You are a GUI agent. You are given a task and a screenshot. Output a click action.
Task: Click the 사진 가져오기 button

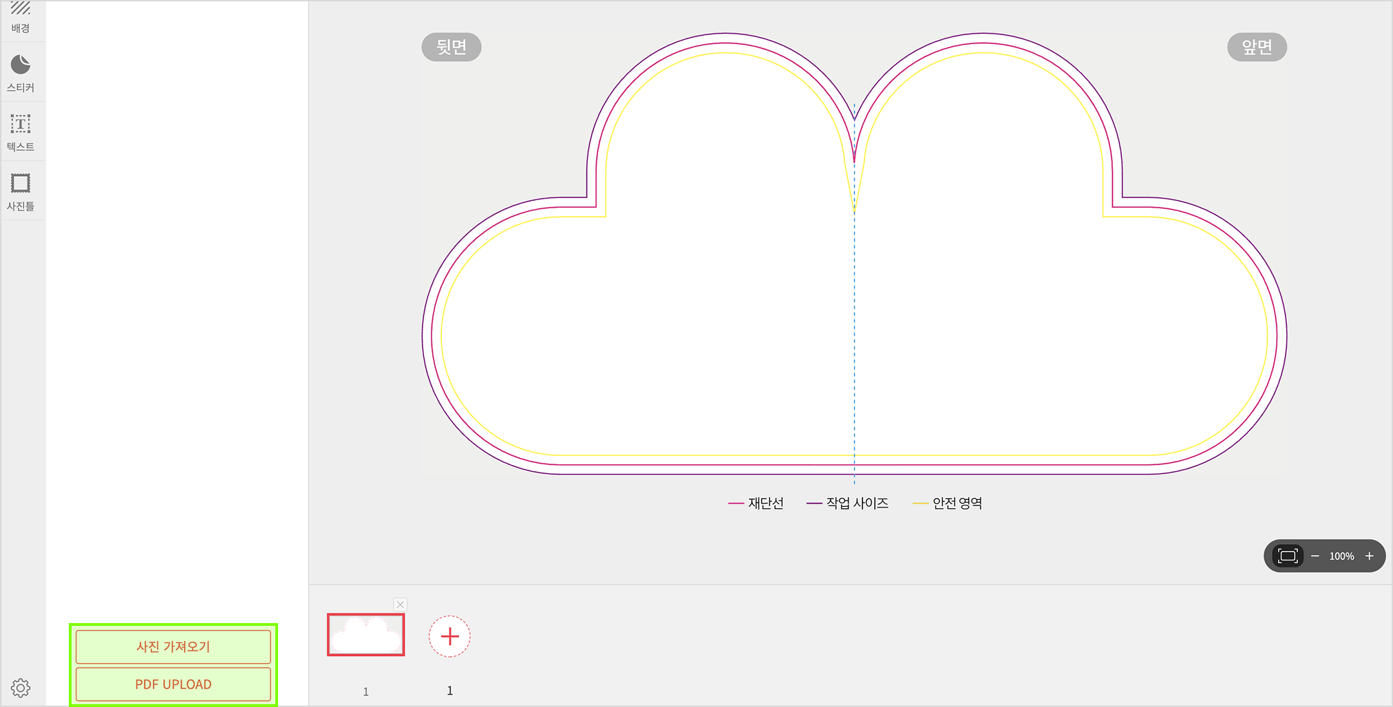(x=173, y=646)
